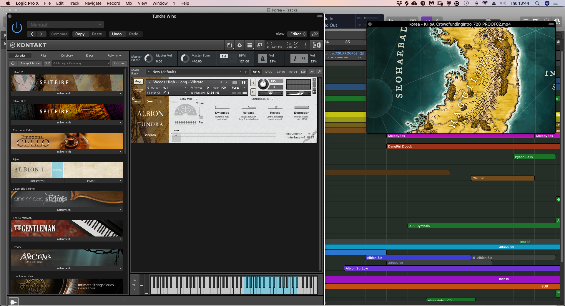
Task: Collapse all instruments with rack minimize icon
Action: (319, 72)
